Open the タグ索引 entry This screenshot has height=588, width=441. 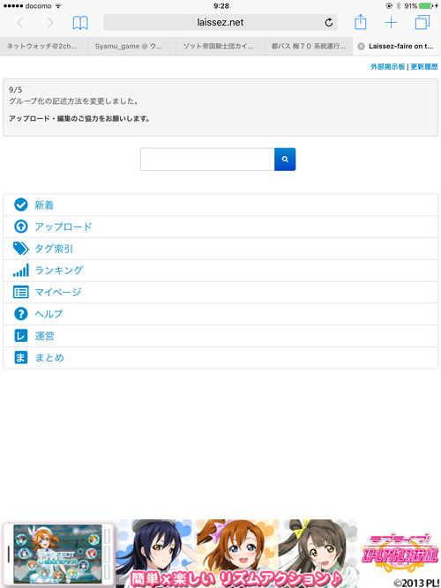point(220,249)
